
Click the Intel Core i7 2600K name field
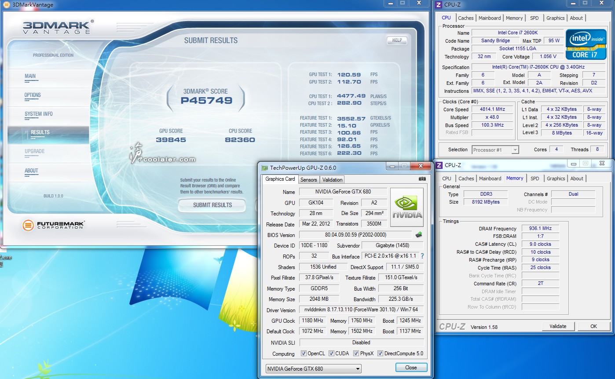click(x=517, y=33)
